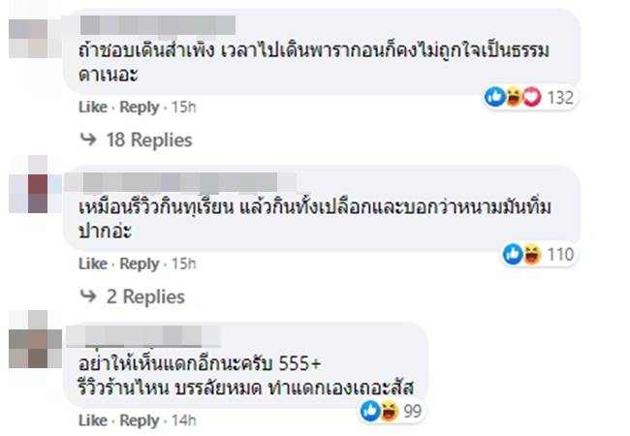Click the reply arrow icon beside 2 Replies

[88, 297]
